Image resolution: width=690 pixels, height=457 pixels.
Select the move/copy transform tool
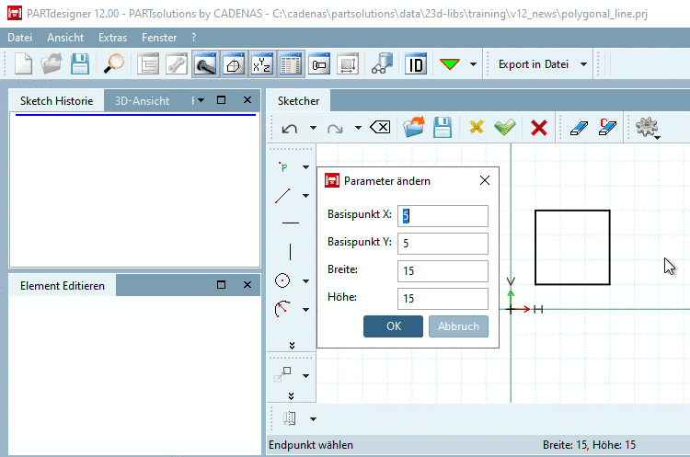point(283,375)
